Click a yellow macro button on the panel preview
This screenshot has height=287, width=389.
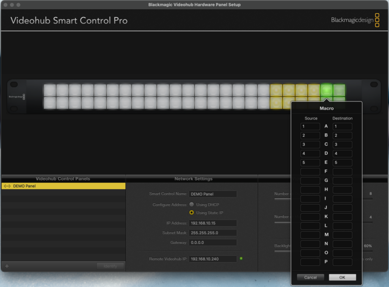tap(277, 89)
